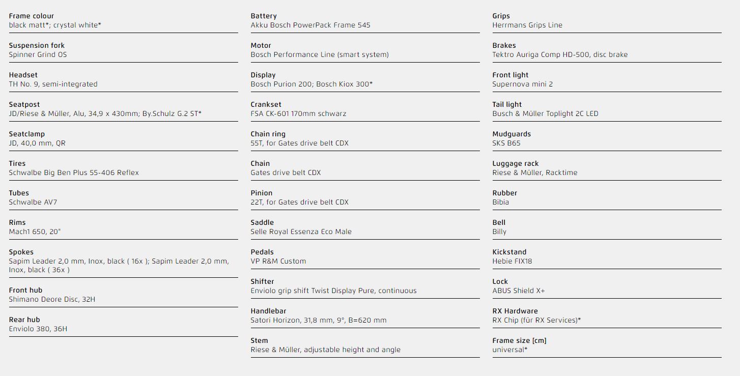Click the Shimano Deore Disc front hub
Viewport: 740px width, 376px height.
point(52,299)
